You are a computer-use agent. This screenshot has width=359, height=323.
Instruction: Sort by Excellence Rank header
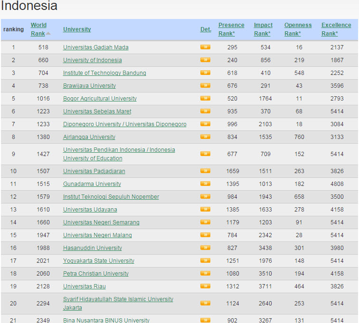pyautogui.click(x=336, y=29)
